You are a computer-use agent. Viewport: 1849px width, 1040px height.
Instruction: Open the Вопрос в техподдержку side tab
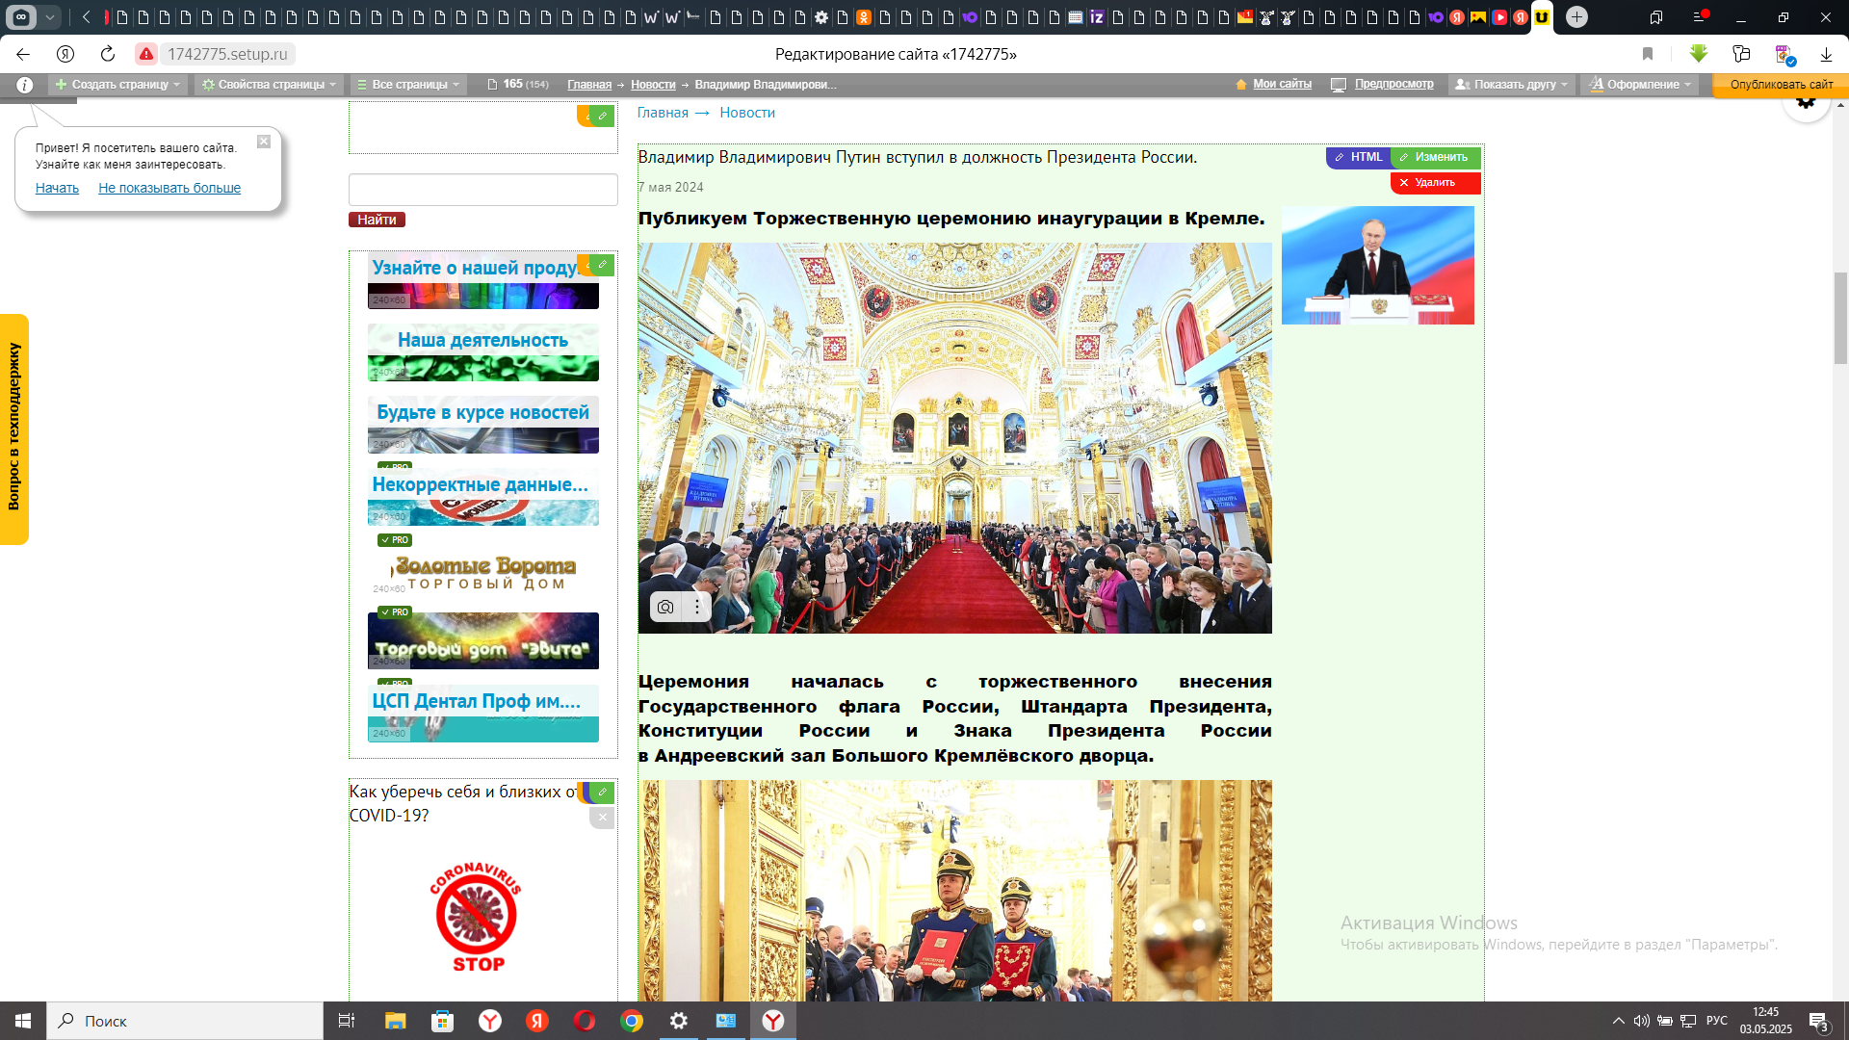pos(14,429)
